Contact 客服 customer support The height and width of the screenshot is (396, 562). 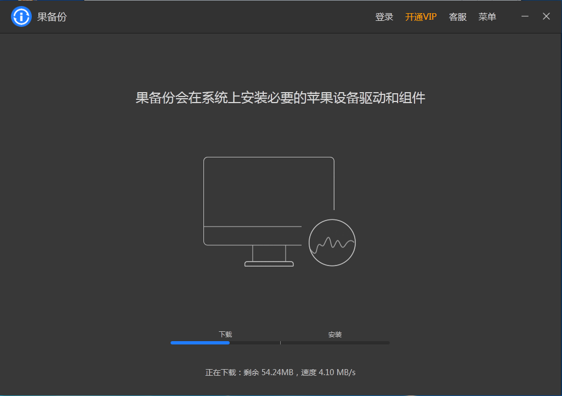pyautogui.click(x=457, y=16)
